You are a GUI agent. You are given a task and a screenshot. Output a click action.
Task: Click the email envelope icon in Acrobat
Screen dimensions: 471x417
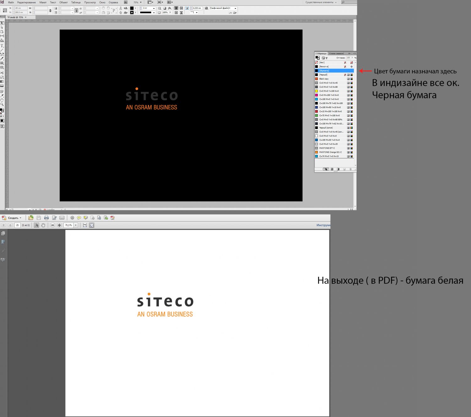62,218
